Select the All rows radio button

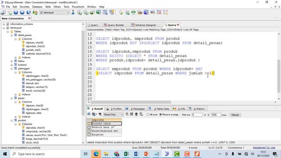coord(148,115)
